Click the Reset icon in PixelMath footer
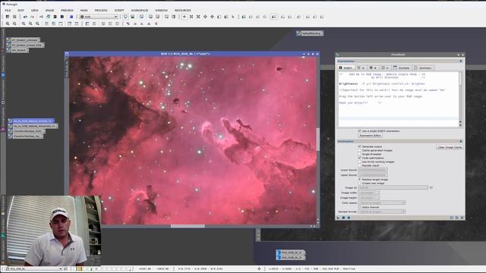 pyautogui.click(x=462, y=218)
